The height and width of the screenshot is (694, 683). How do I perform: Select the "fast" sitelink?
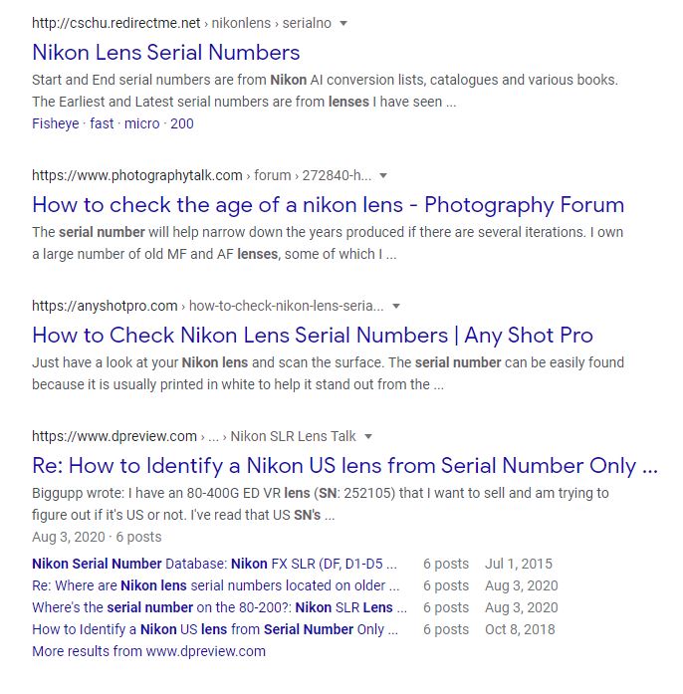(x=102, y=123)
